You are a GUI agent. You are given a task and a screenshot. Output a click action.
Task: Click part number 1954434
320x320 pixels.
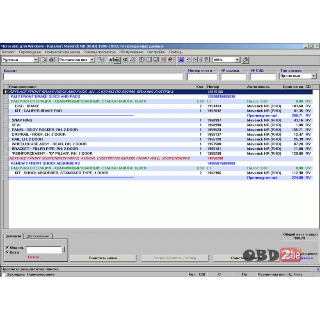pos(214,106)
